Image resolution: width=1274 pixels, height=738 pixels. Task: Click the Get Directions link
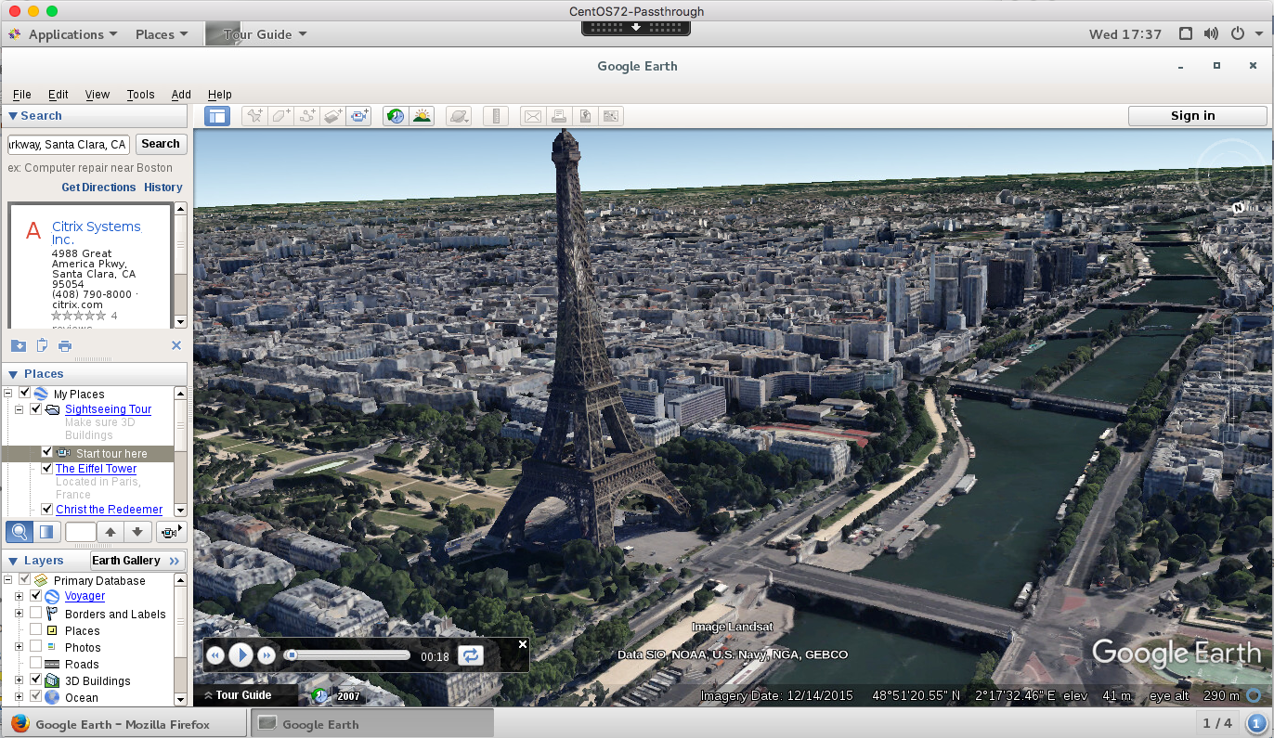coord(98,188)
